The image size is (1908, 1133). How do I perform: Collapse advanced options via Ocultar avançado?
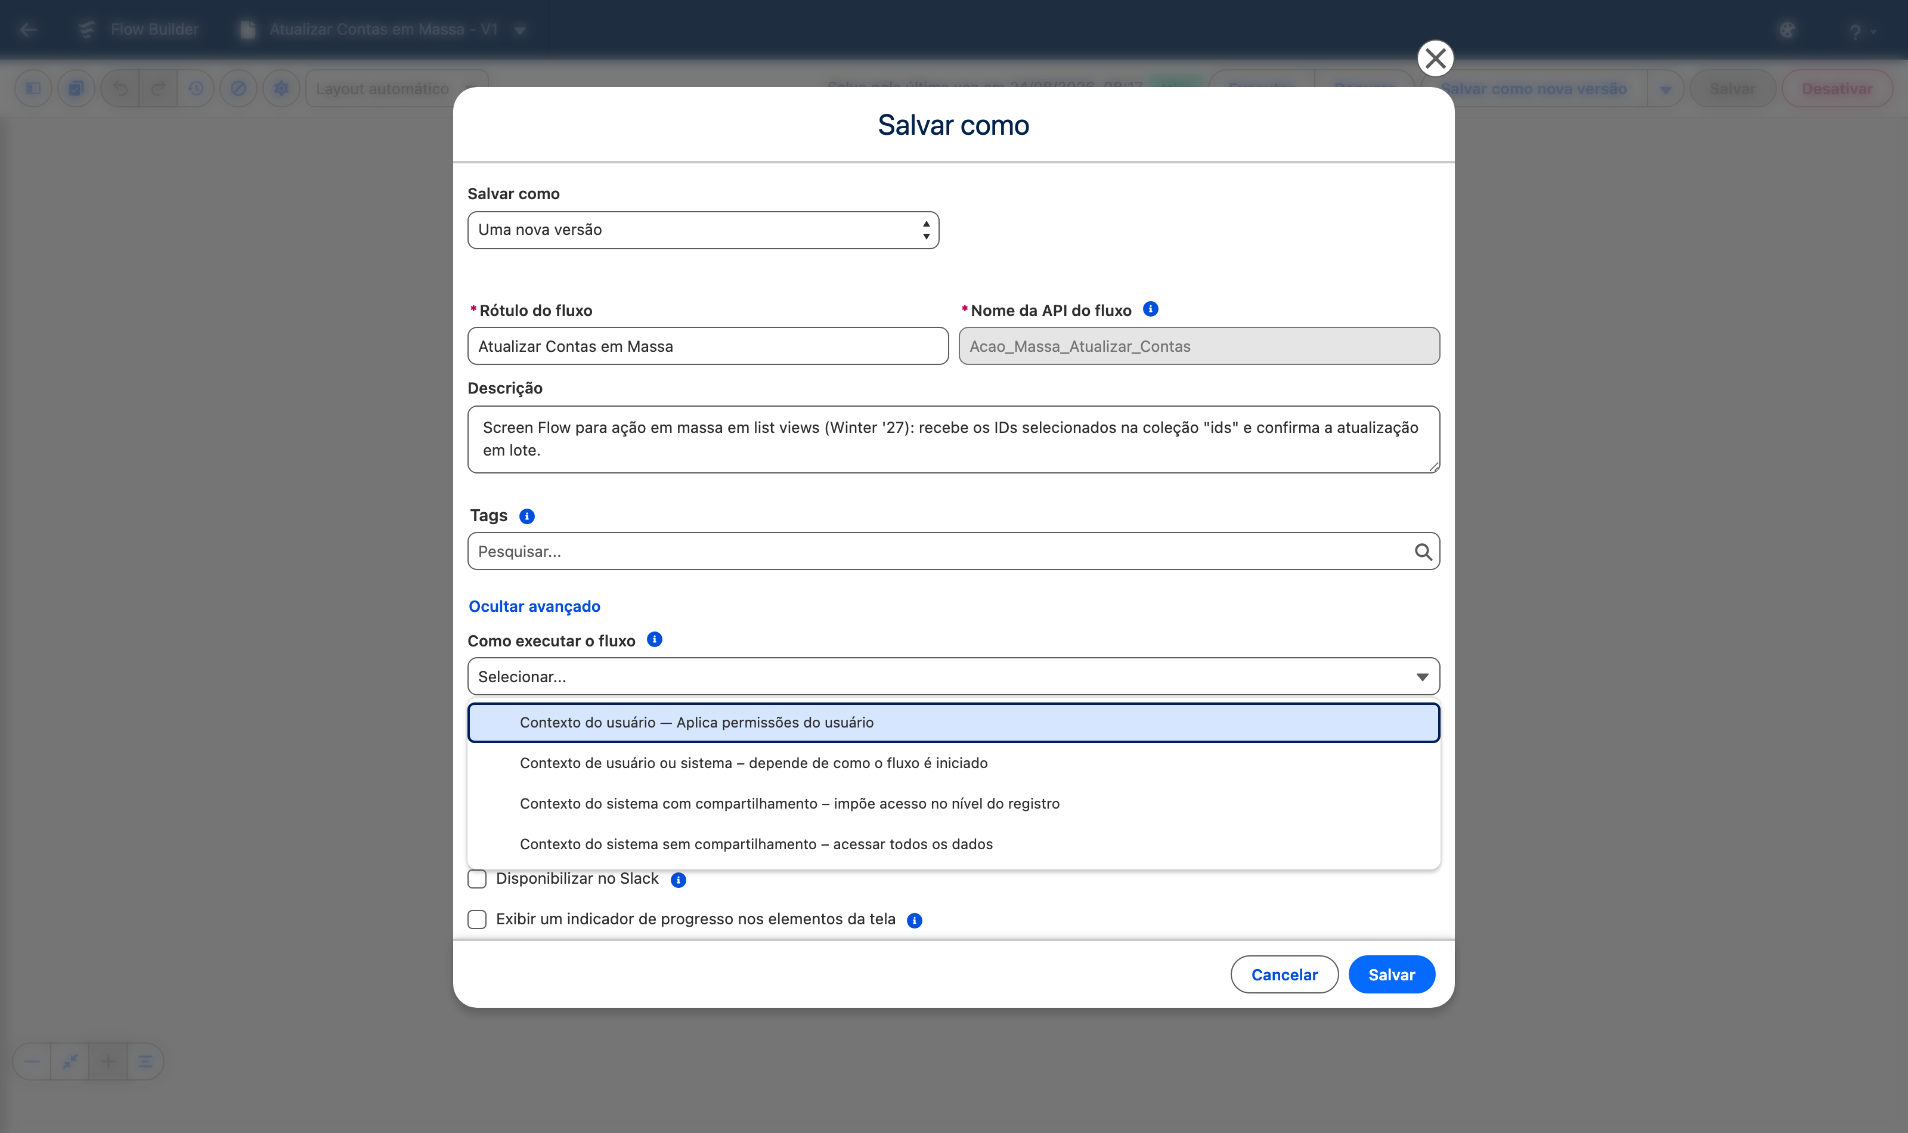534,606
